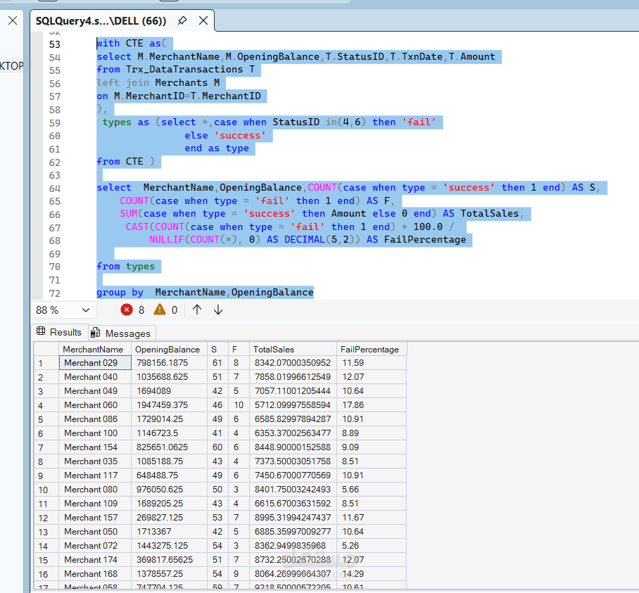
Task: Click 'from types' on line 70
Action: 125,267
